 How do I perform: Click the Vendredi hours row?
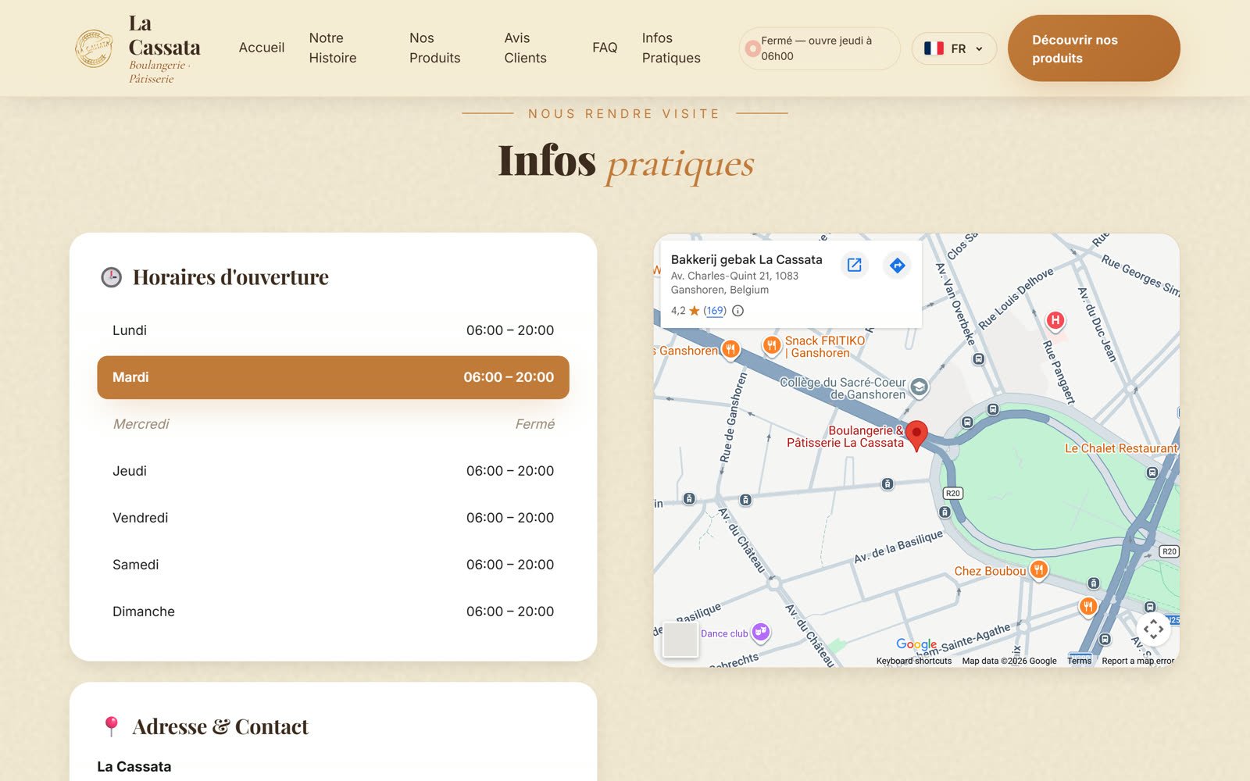point(333,518)
